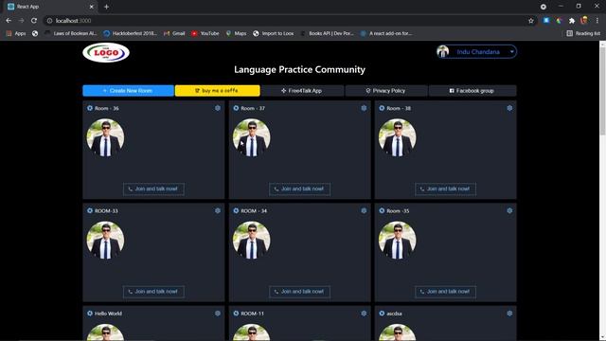606x341 pixels.
Task: Open the browser extensions puzzle icon
Action: (572, 21)
